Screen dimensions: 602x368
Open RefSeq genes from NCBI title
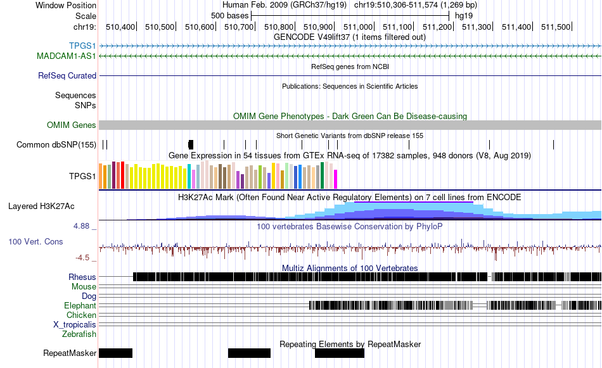point(350,67)
